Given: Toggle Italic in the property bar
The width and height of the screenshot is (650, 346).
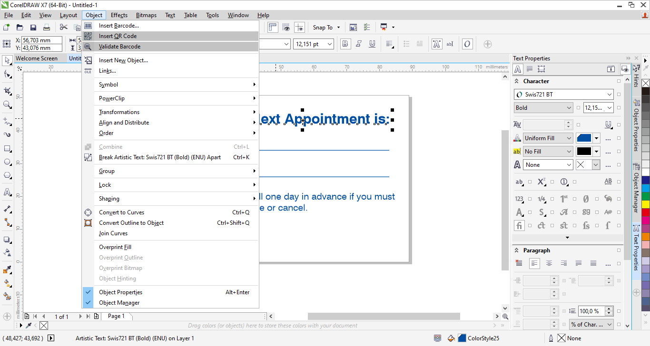Looking at the screenshot, I should point(359,44).
